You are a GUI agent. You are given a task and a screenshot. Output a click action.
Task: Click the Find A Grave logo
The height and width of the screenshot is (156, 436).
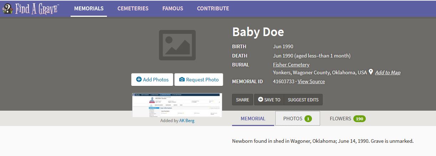[30, 9]
